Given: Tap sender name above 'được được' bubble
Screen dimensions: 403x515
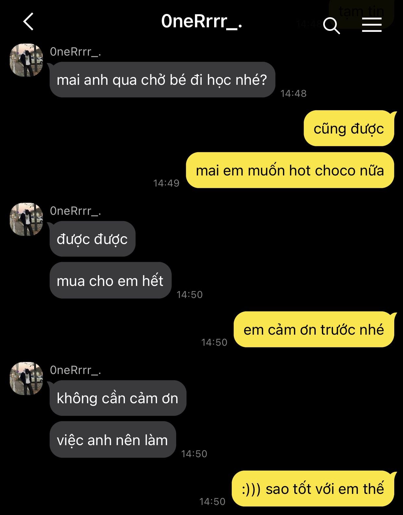Looking at the screenshot, I should 76,211.
